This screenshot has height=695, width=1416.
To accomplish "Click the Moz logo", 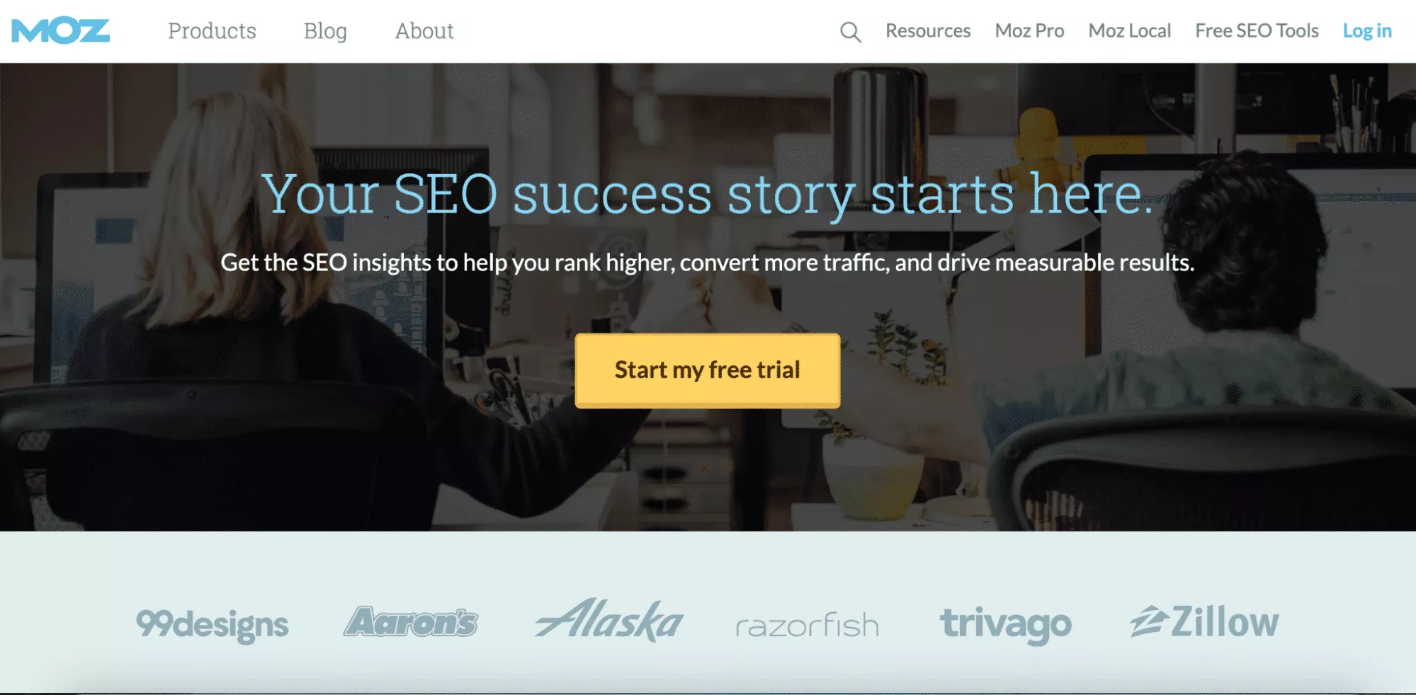I will pos(61,31).
